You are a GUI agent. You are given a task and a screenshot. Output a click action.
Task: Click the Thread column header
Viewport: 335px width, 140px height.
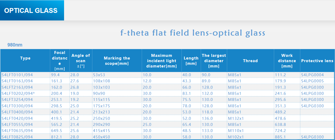click(x=250, y=61)
